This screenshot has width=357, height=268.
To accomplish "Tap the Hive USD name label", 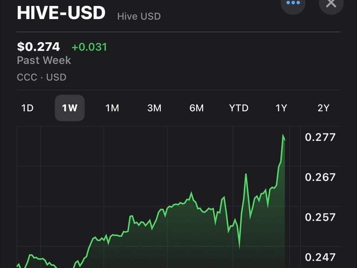I will coord(139,16).
